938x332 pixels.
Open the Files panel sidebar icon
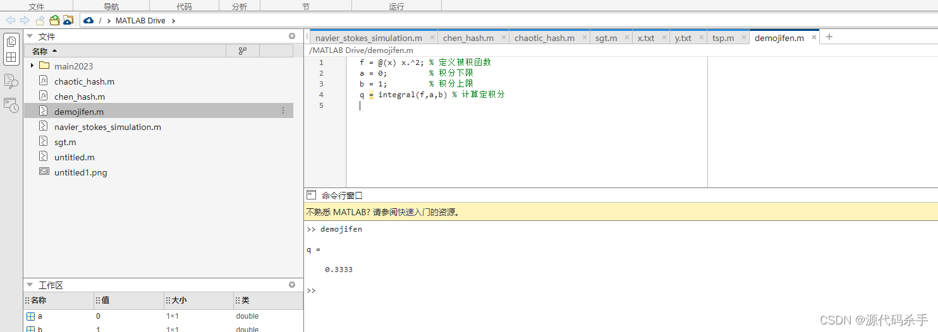(x=11, y=42)
